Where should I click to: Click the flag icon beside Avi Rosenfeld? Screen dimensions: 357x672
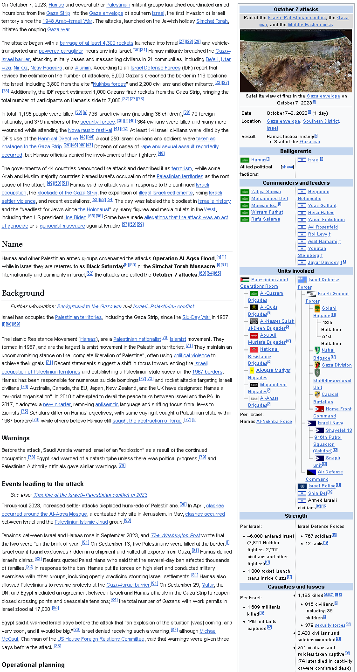click(x=302, y=227)
